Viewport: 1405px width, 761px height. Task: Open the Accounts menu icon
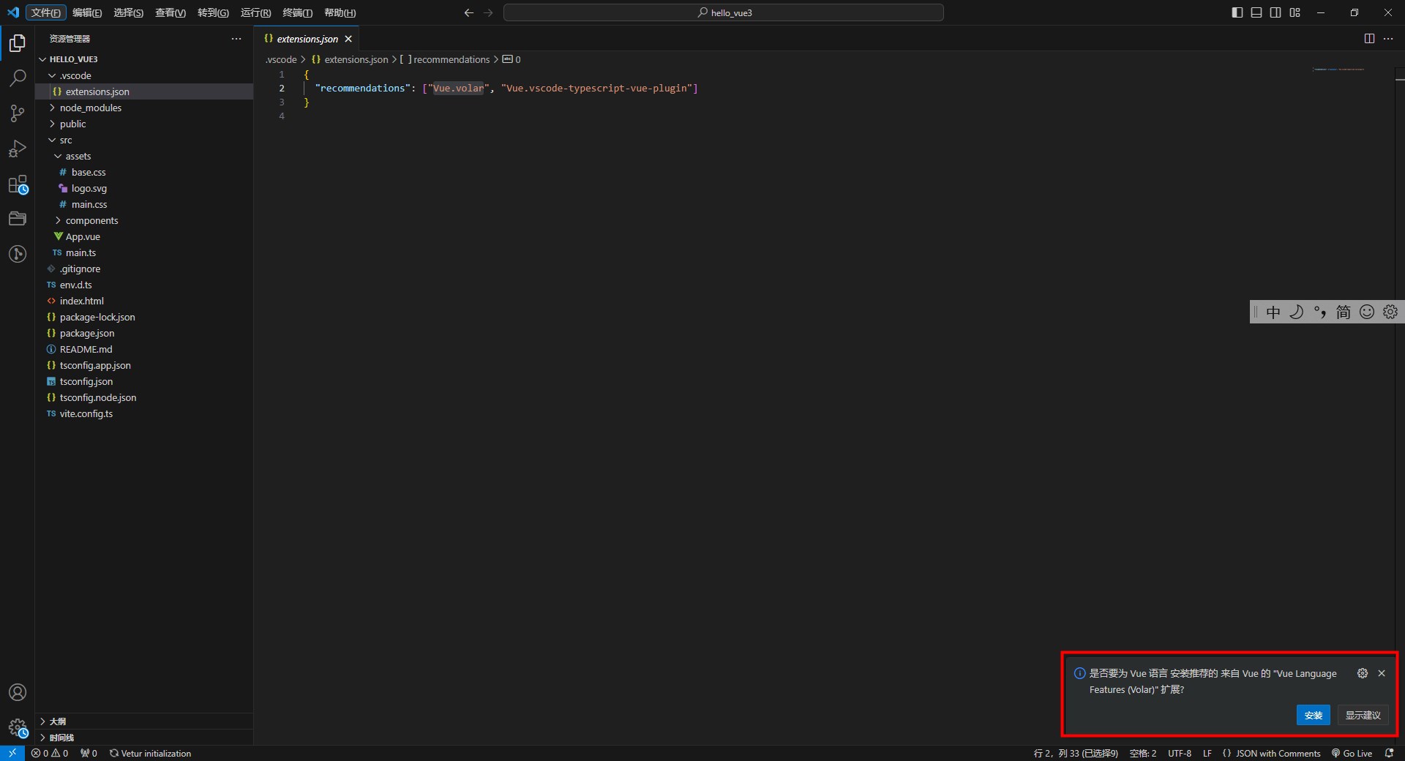pos(18,692)
